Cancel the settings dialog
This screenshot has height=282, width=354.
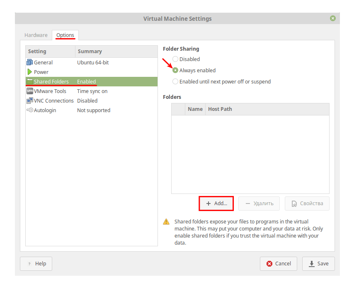coord(279,263)
